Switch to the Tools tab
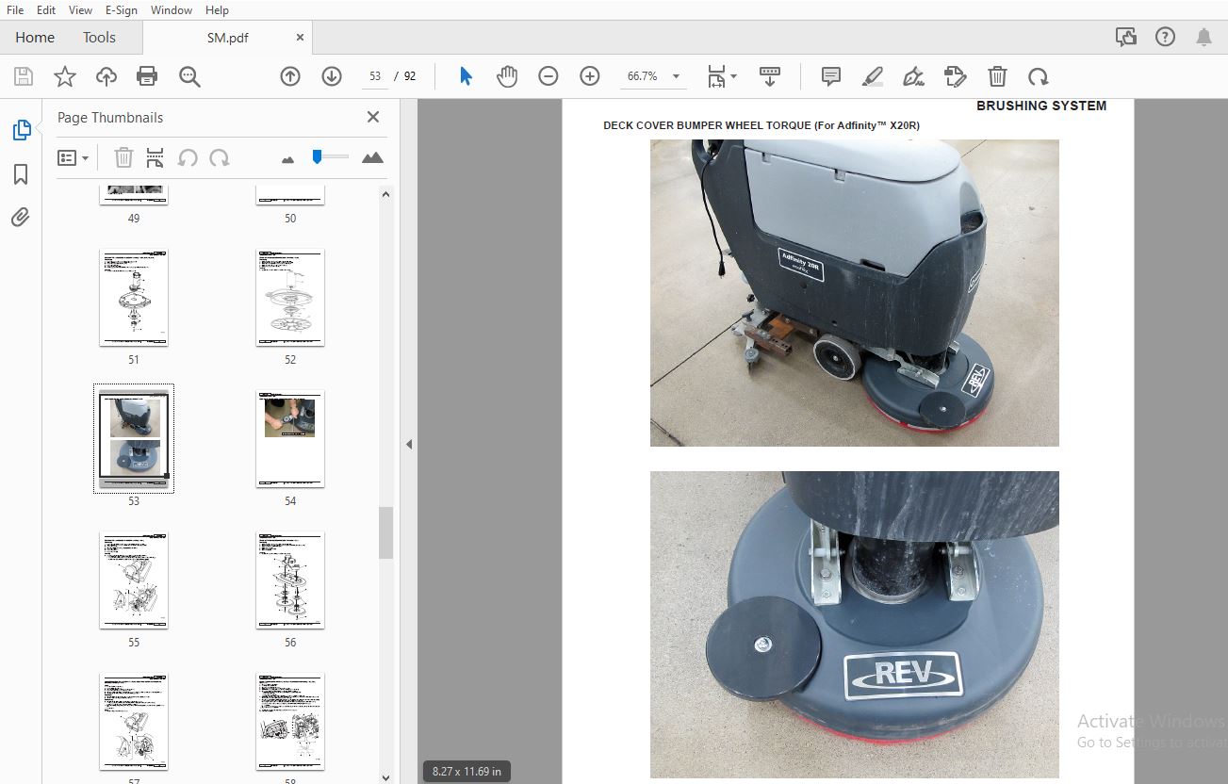 pyautogui.click(x=99, y=38)
